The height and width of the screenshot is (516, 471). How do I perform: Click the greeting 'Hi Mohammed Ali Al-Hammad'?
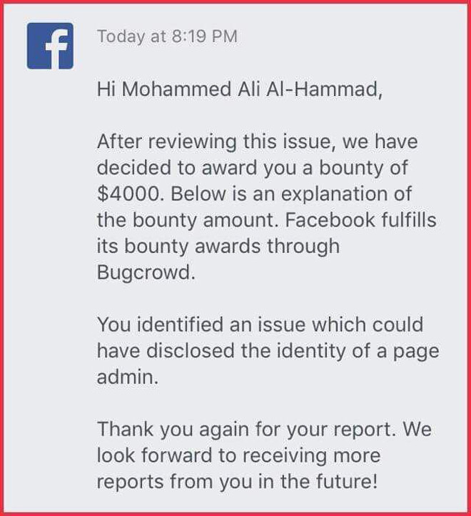[x=240, y=89]
